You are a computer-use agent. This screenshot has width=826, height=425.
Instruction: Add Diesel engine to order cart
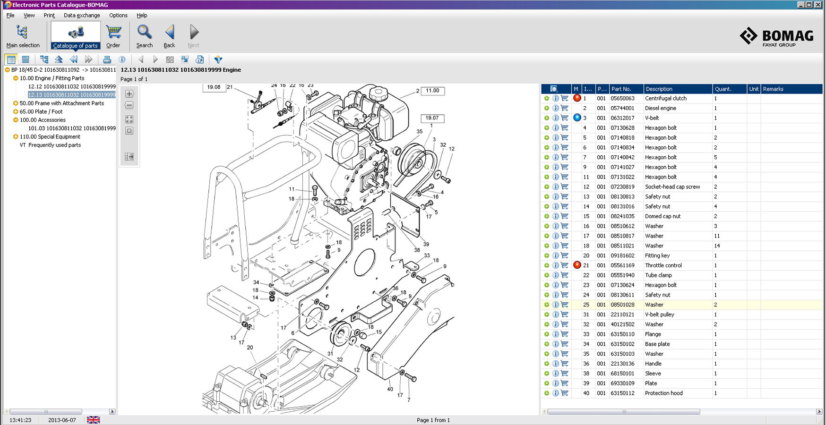[565, 108]
